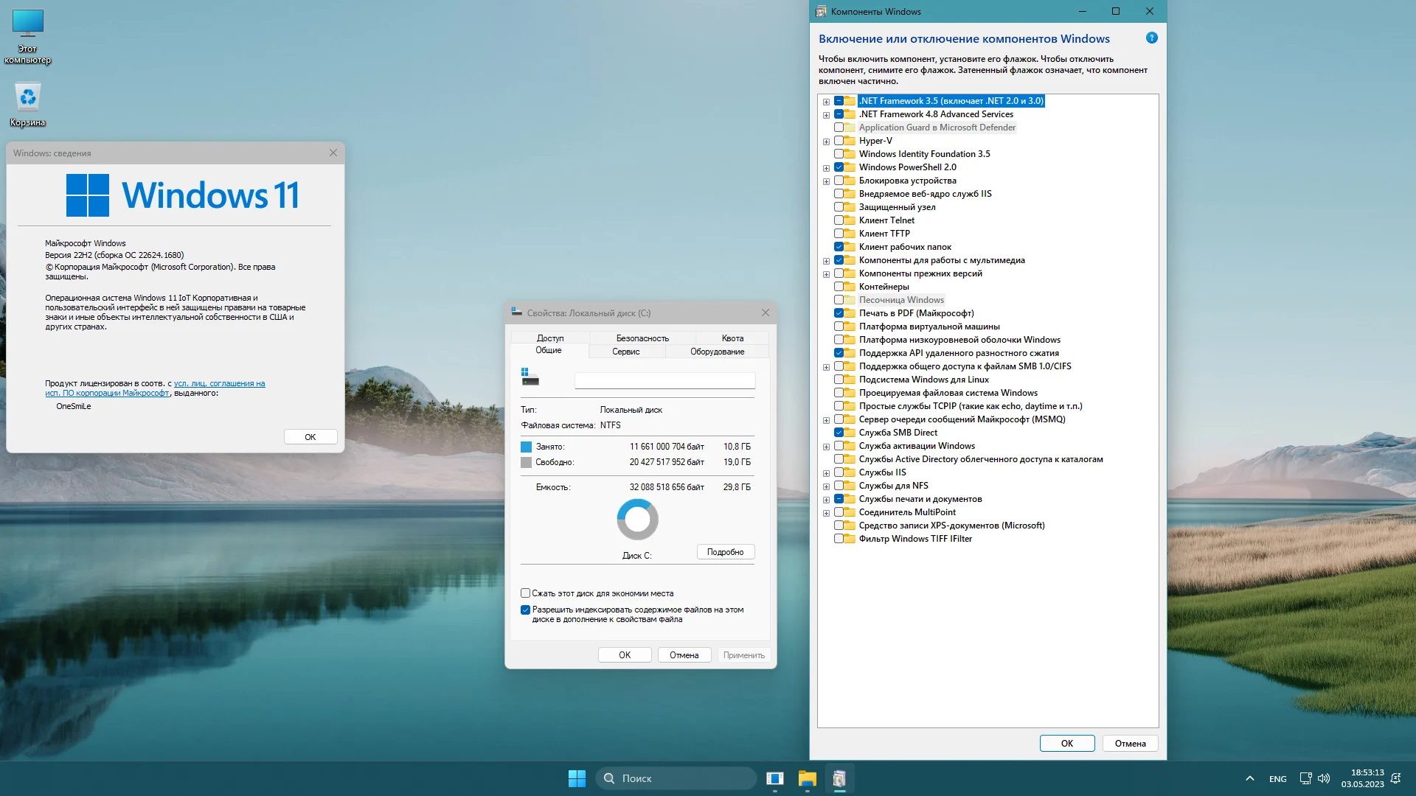This screenshot has height=796, width=1416.
Task: Click the Windows Components taskbar icon
Action: 839,778
